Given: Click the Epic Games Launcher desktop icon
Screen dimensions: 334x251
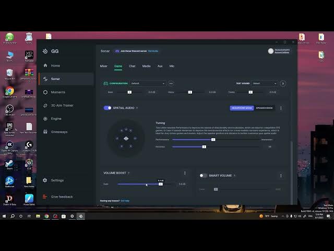Looking at the screenshot, I should (x=9, y=129).
